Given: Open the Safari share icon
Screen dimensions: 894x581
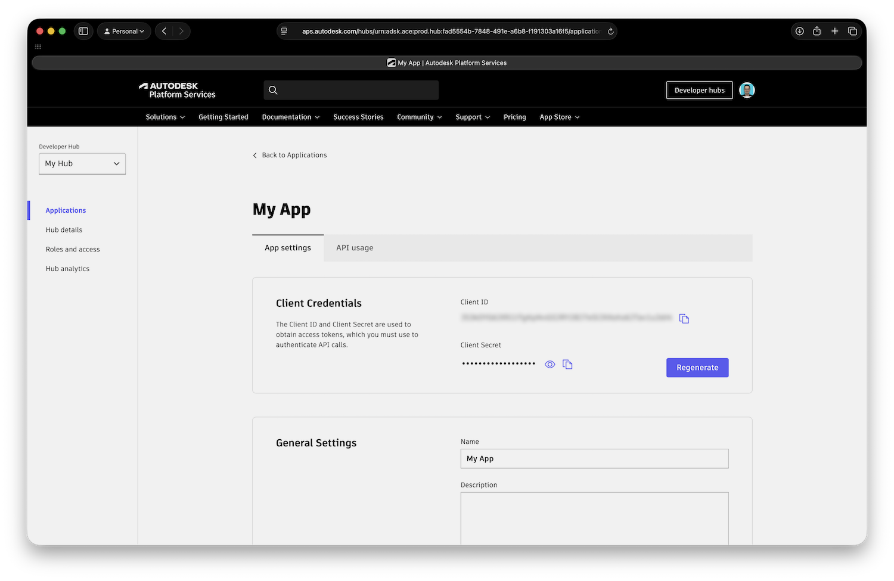Looking at the screenshot, I should 817,31.
